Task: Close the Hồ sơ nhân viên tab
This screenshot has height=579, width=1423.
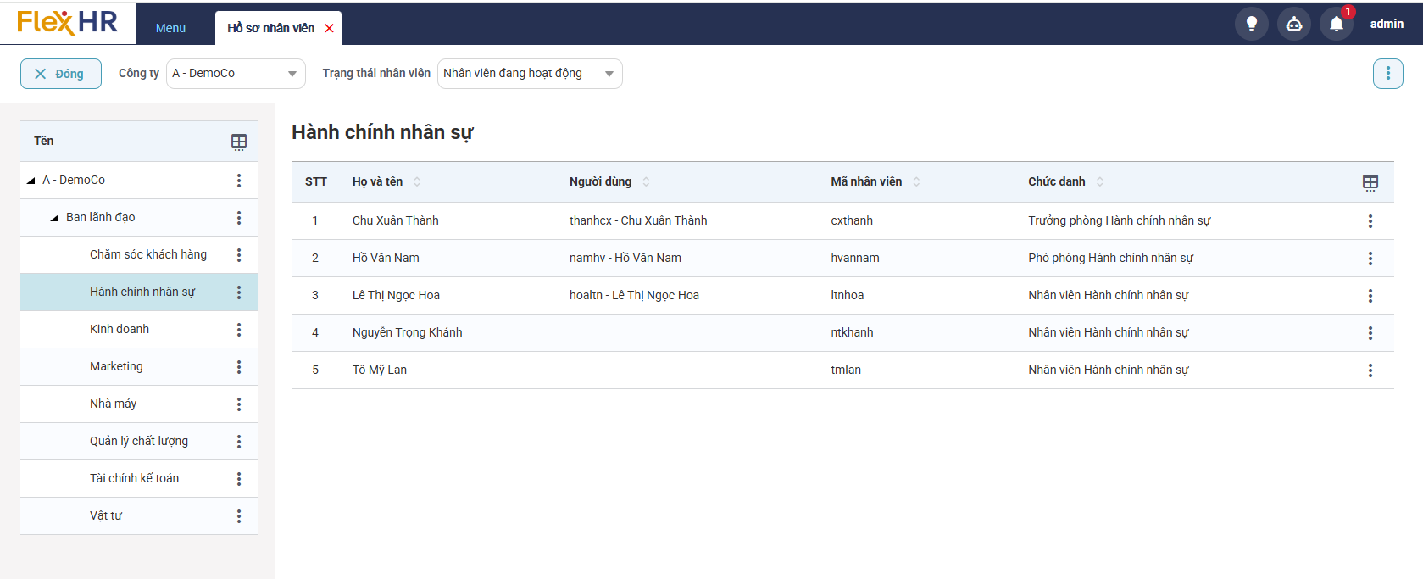Action: (330, 28)
